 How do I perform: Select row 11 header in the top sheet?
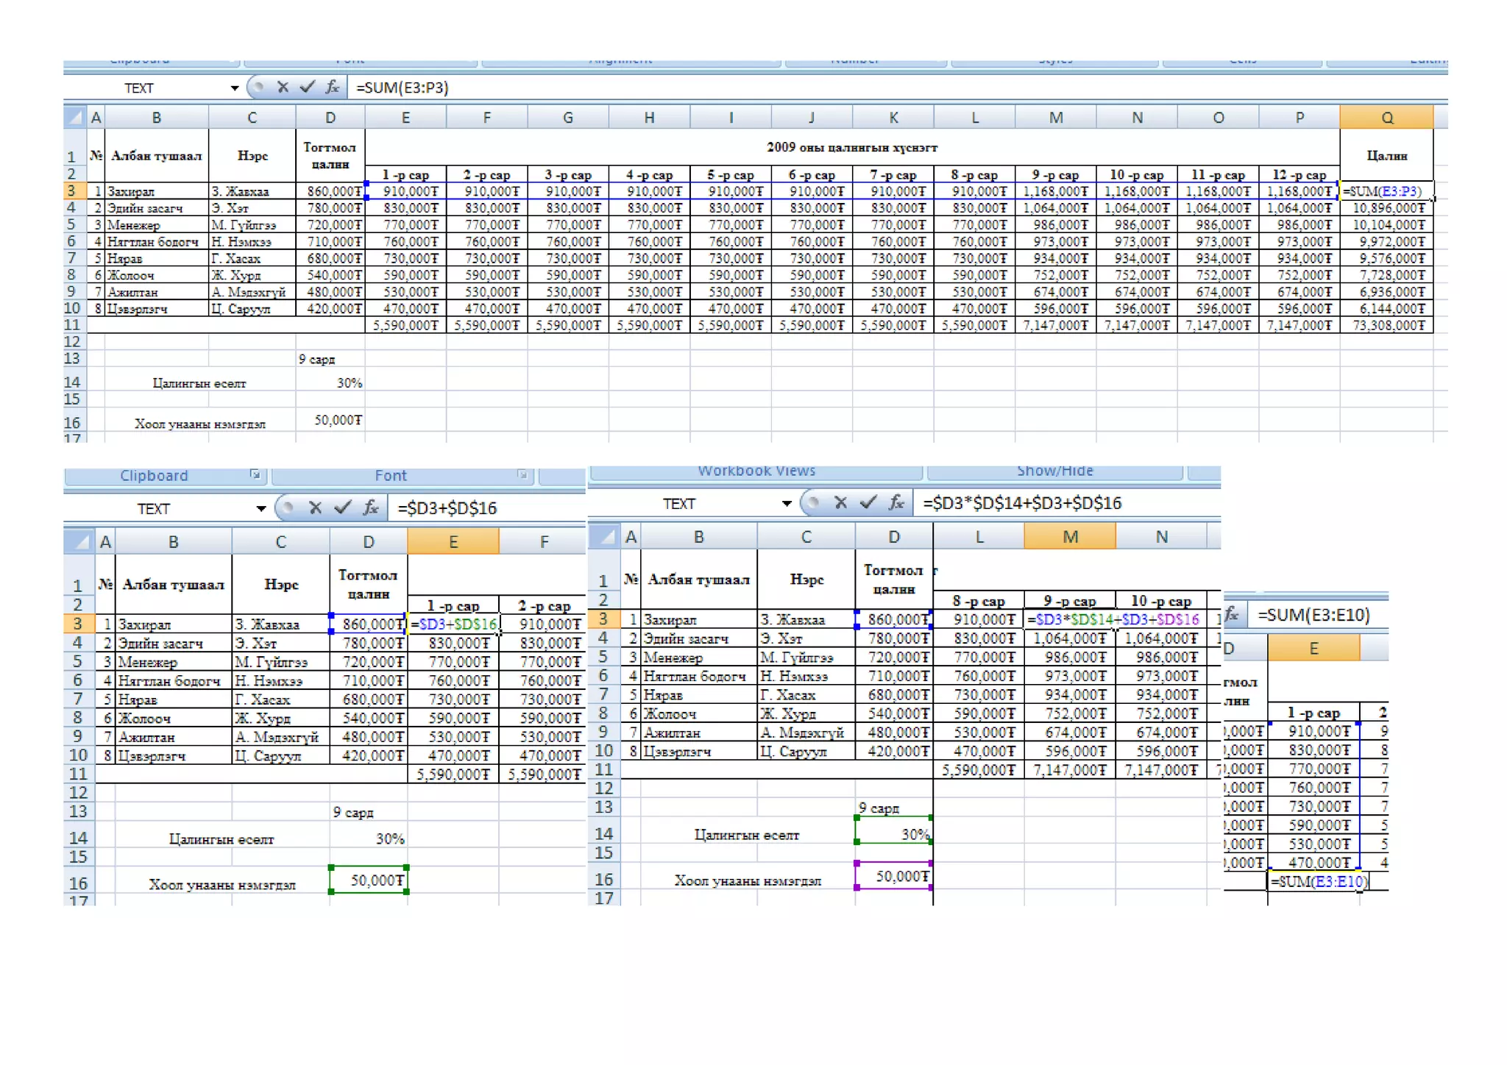[72, 325]
